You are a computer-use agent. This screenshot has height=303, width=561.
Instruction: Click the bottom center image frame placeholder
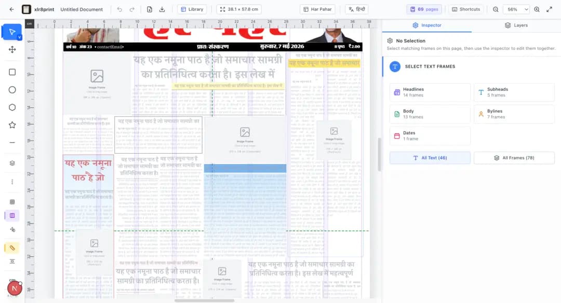[x=222, y=279]
